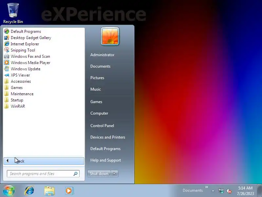The width and height of the screenshot is (262, 197).
Task: Open Help and Support
Action: pyautogui.click(x=105, y=160)
